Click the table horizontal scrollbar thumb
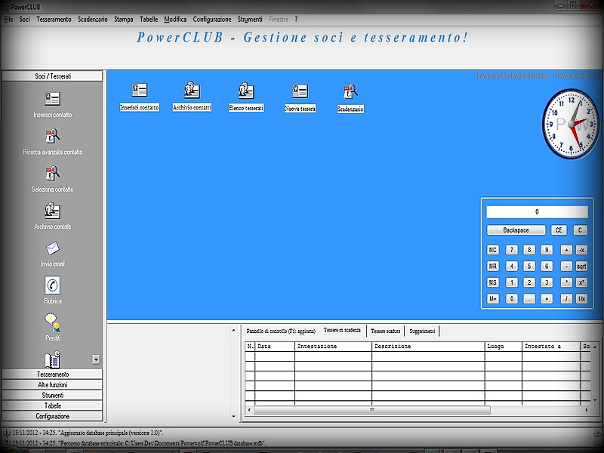Image resolution: width=604 pixels, height=453 pixels. pos(372,410)
